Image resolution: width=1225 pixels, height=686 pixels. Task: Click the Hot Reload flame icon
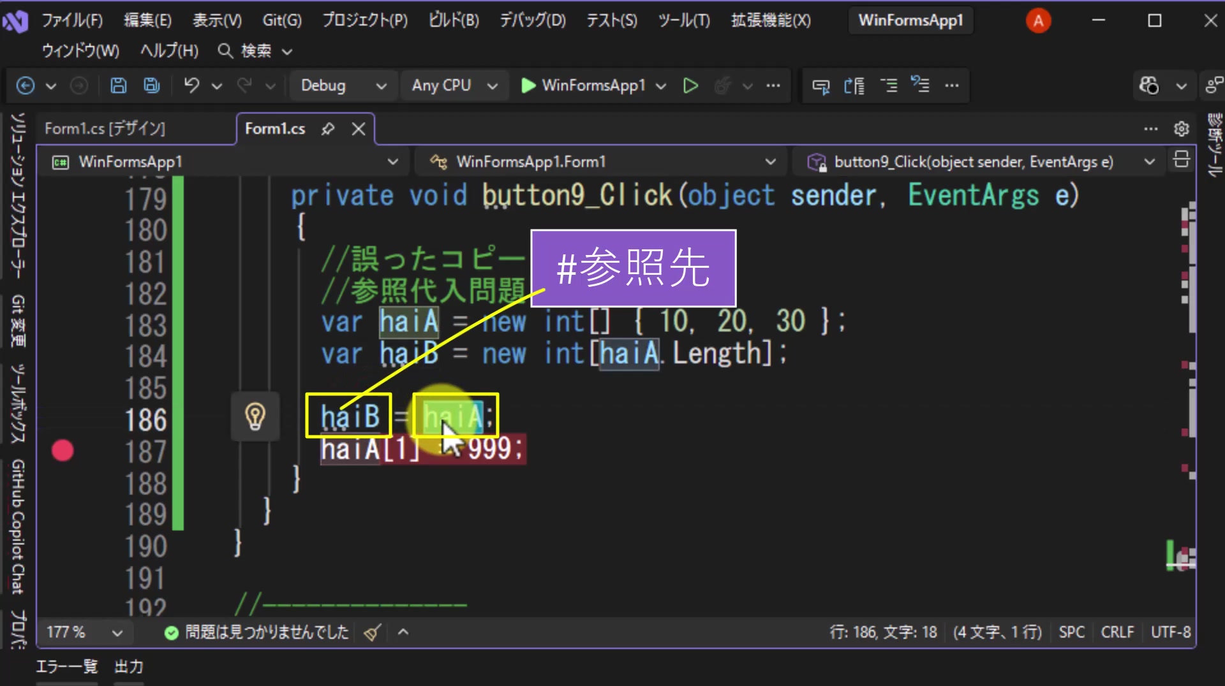722,85
